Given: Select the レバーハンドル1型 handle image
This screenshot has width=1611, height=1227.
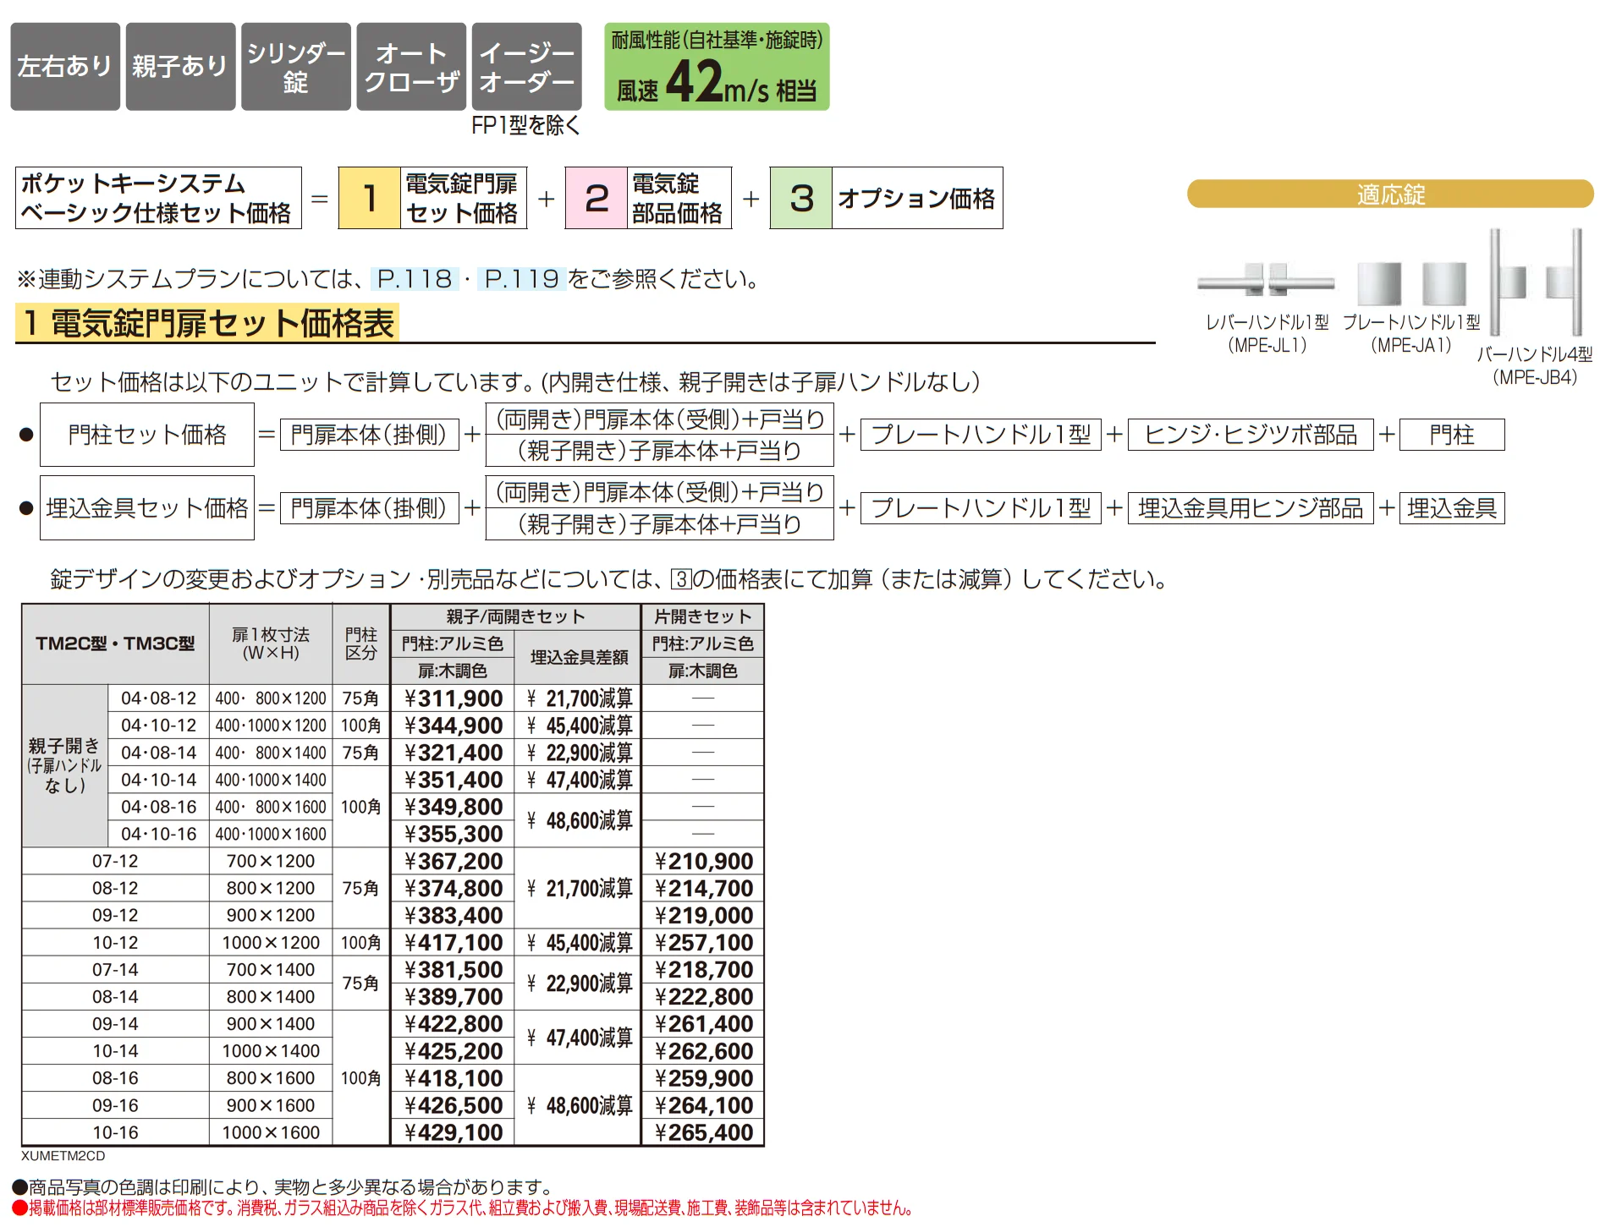Looking at the screenshot, I should coord(1266,279).
